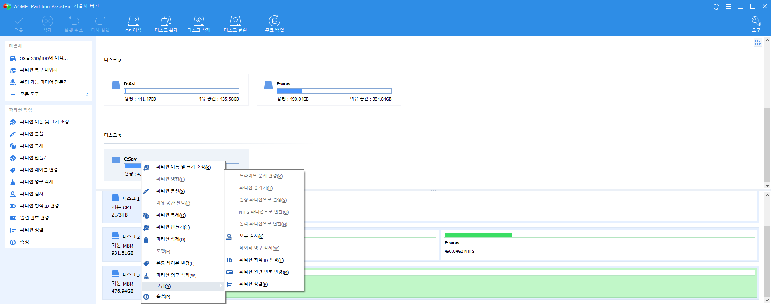
Task: Select context menu 파티션 삭제(D)
Action: [x=183, y=239]
